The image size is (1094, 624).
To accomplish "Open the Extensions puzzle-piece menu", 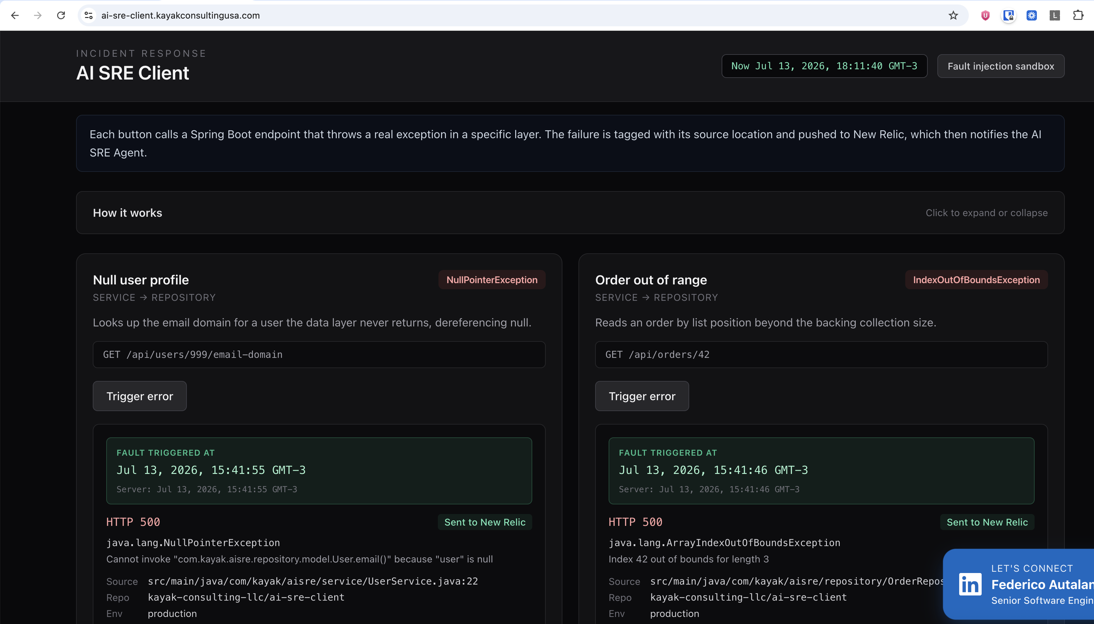I will [1078, 15].
